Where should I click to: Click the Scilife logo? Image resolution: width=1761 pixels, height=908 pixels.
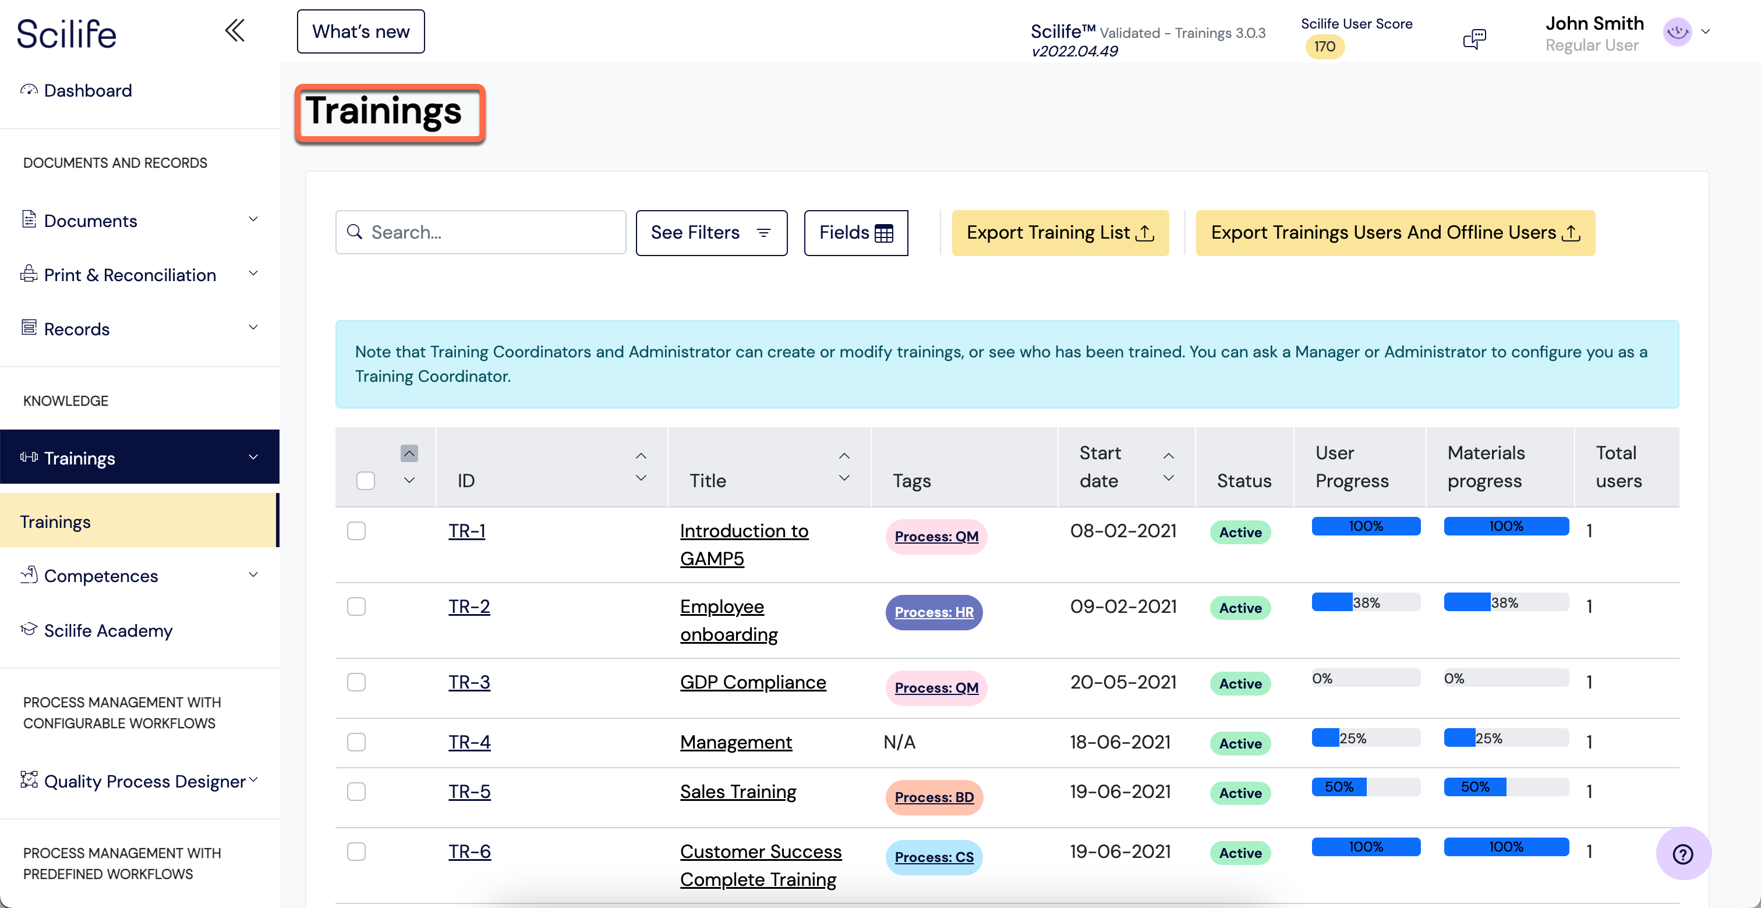pos(66,34)
